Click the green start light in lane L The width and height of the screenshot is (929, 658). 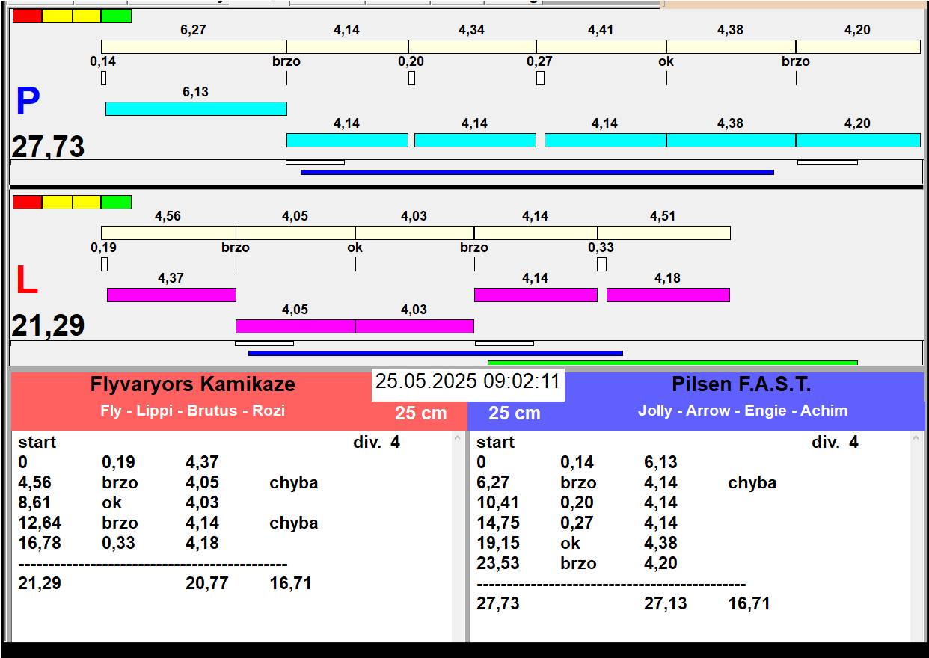[x=116, y=202]
